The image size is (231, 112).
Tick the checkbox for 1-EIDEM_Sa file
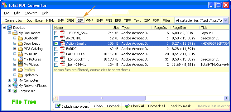click(x=56, y=33)
